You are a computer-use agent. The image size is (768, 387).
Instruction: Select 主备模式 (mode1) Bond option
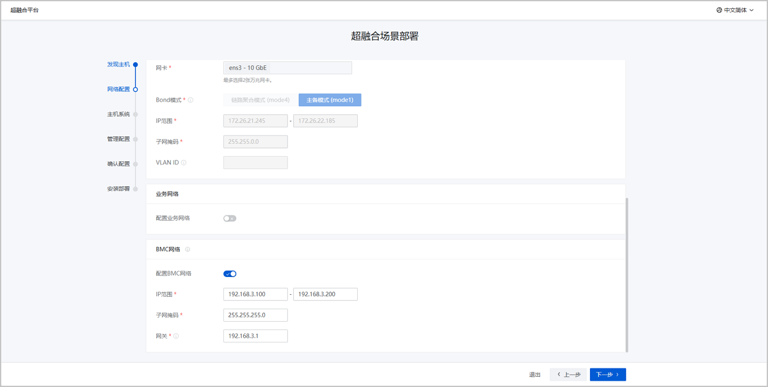pos(330,100)
